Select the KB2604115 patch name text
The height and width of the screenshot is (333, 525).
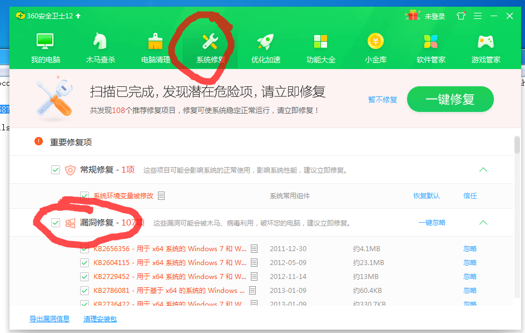pyautogui.click(x=170, y=262)
